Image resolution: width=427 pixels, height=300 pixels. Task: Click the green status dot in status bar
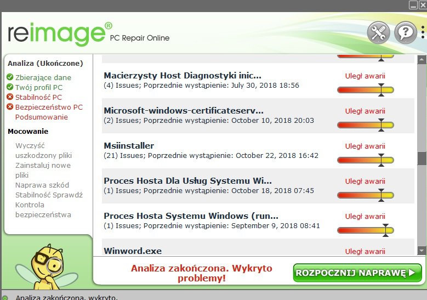(4, 298)
